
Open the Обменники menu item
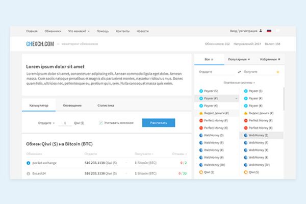coord(53,31)
